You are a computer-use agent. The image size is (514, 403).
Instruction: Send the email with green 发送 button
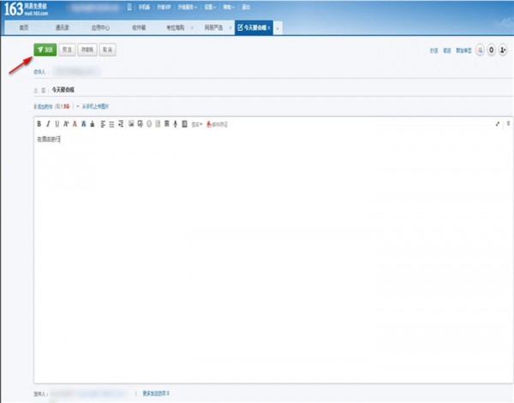click(45, 50)
